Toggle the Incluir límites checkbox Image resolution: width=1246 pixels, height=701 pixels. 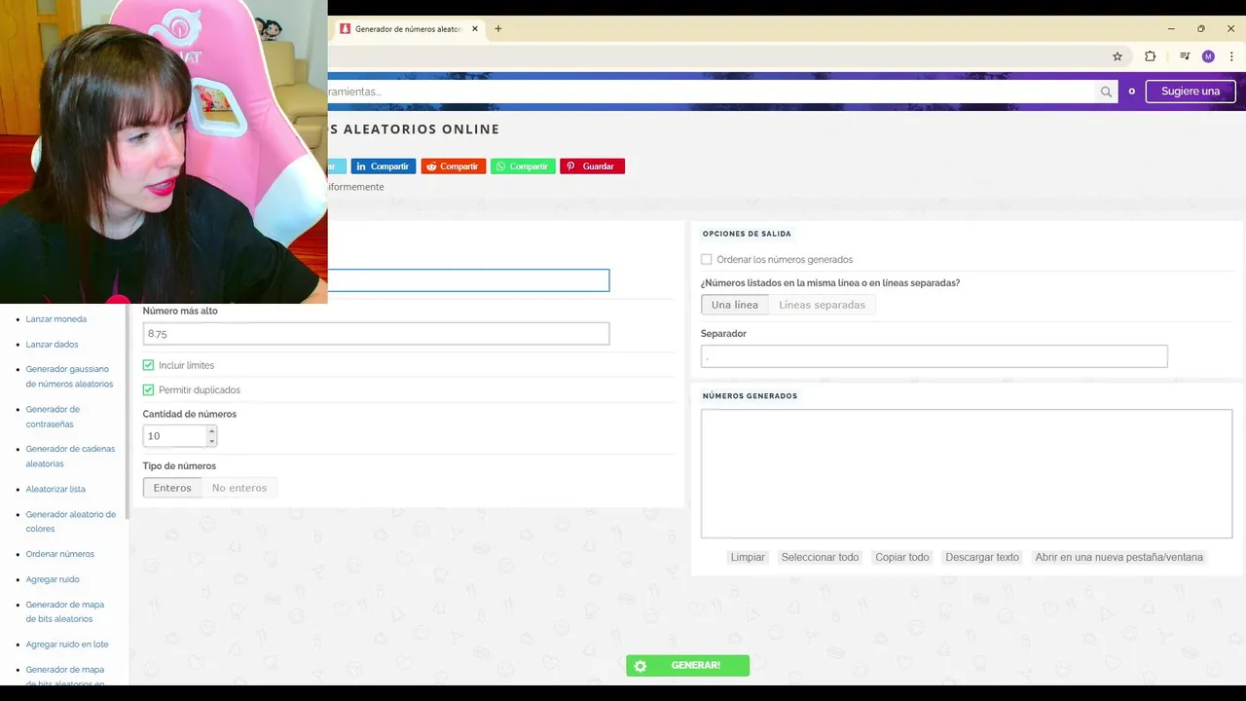(148, 365)
